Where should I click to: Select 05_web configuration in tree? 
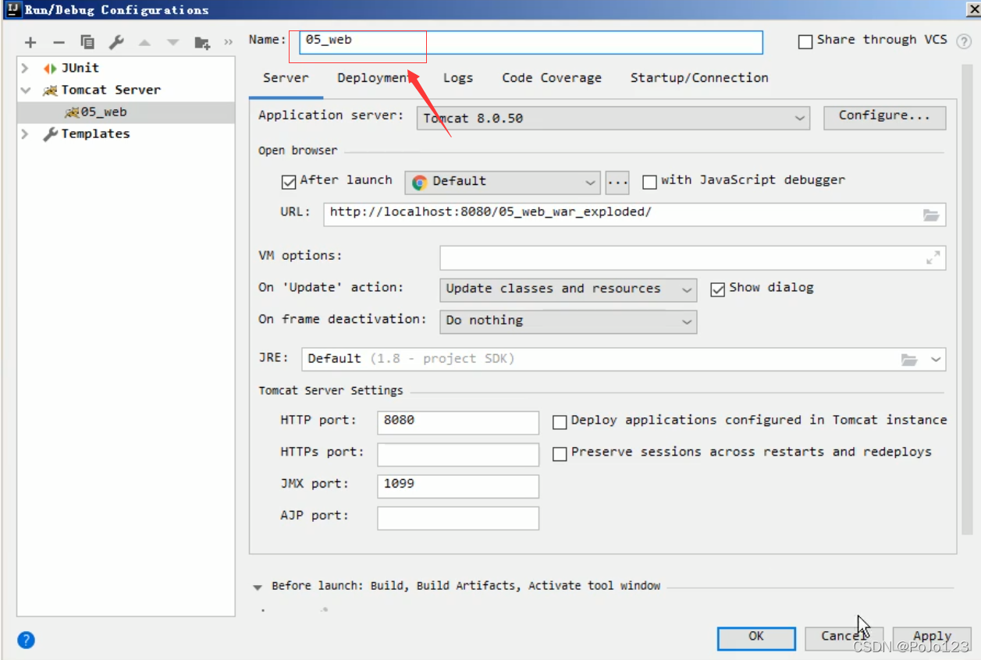point(126,112)
